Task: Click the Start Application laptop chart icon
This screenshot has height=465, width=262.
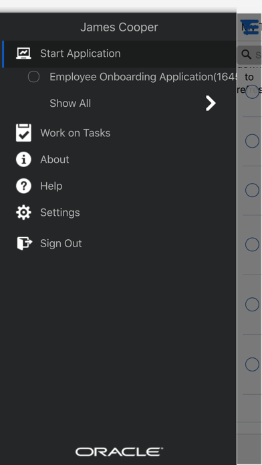Action: click(x=23, y=53)
